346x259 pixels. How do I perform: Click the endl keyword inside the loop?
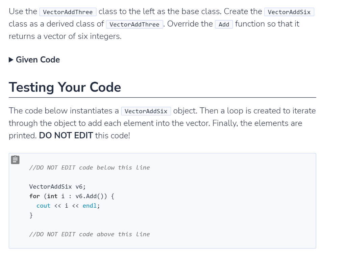[x=89, y=206]
